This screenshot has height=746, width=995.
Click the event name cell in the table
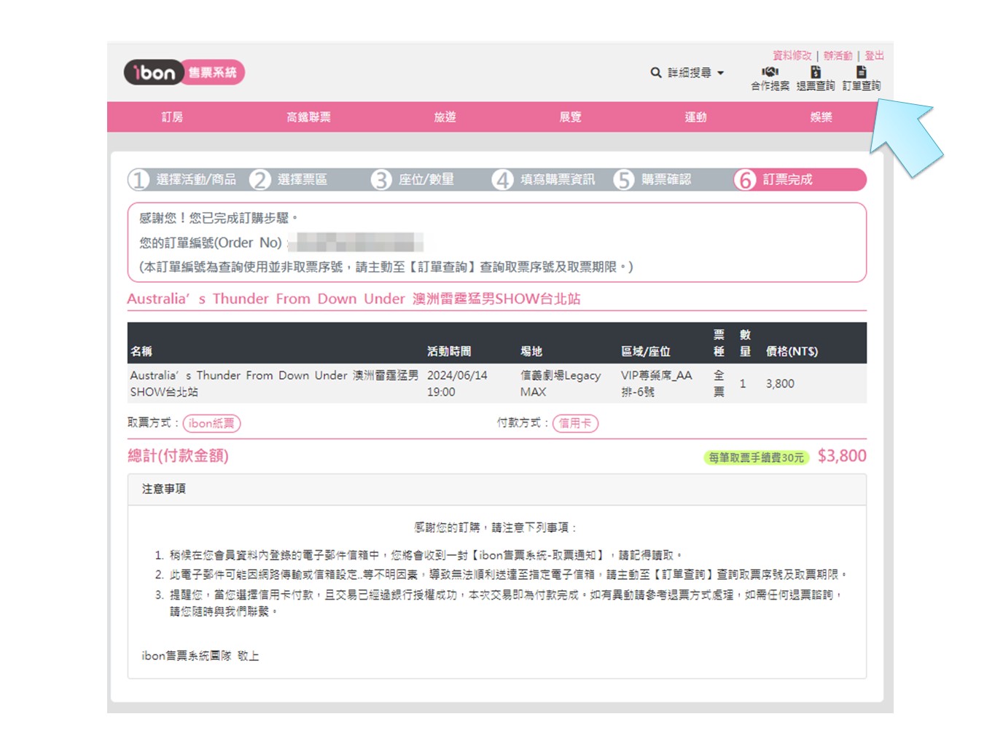click(274, 383)
